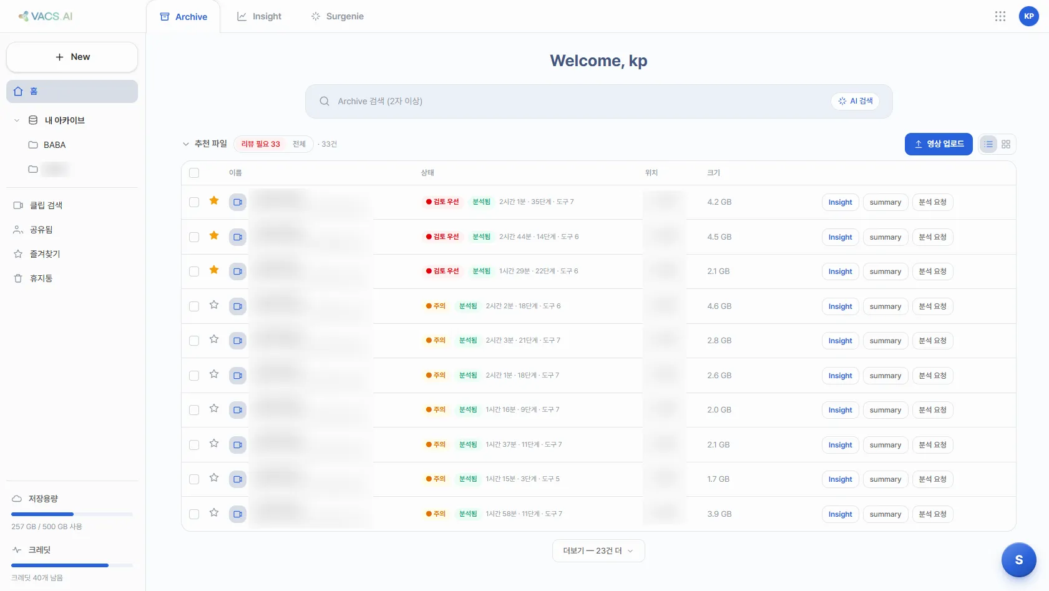Open Insight for 4.2 GB file
This screenshot has height=591, width=1049.
click(840, 202)
